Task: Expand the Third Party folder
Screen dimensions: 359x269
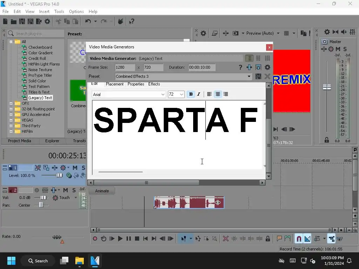Action: [x=11, y=126]
